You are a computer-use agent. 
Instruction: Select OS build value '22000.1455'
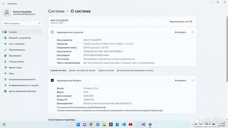tap(89, 100)
